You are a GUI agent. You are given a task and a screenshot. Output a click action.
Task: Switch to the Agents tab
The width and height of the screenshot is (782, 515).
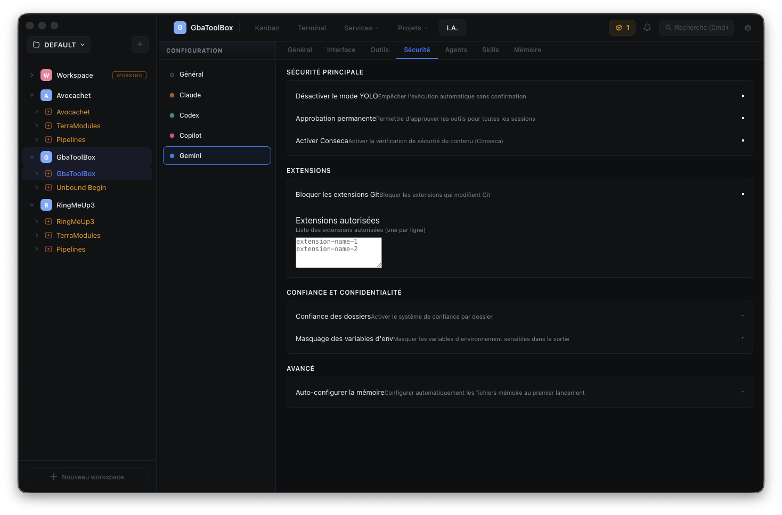pyautogui.click(x=456, y=50)
